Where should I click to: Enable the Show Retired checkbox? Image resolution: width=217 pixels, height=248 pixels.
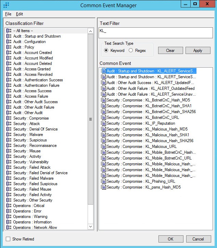tap(8, 239)
